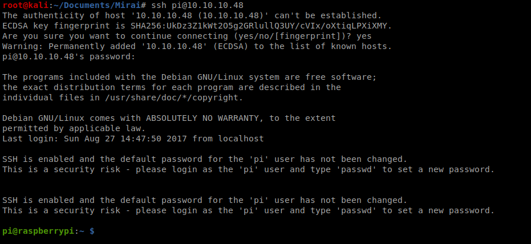Click the ssh pi@10.10.10.48 command
The height and width of the screenshot is (244, 531).
[197, 5]
